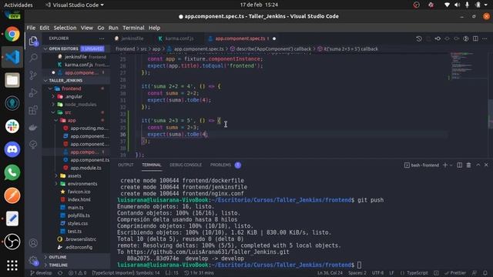
Task: Open Run and Debug view
Action: pos(33,92)
